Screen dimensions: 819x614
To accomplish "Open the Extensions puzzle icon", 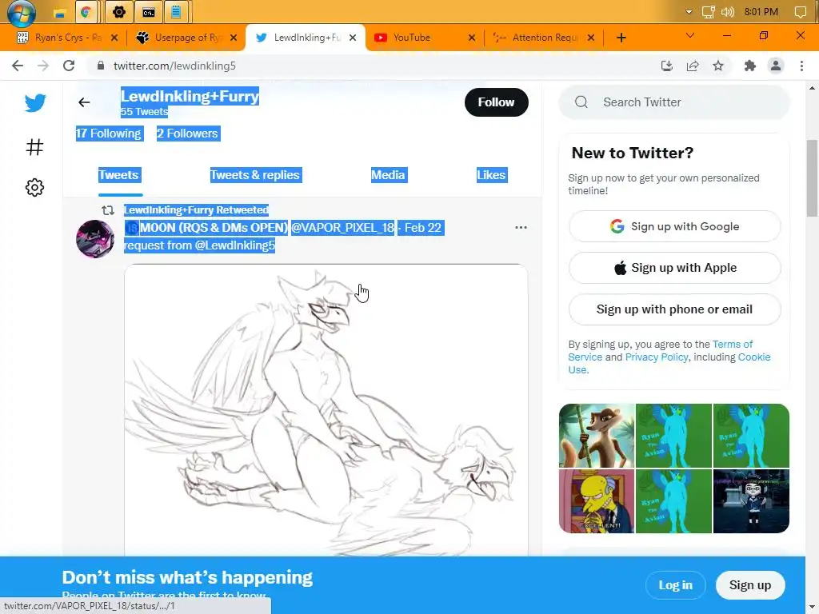I will pos(750,66).
